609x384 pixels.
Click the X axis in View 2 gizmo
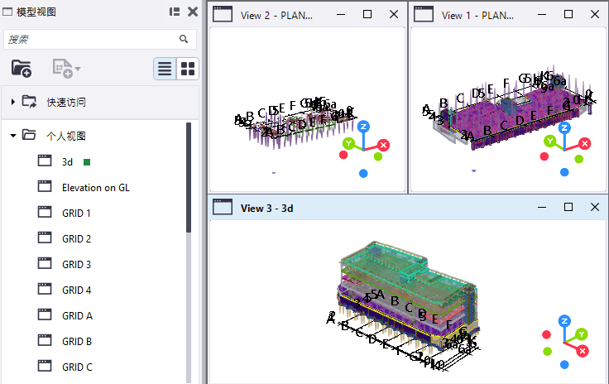tap(384, 145)
